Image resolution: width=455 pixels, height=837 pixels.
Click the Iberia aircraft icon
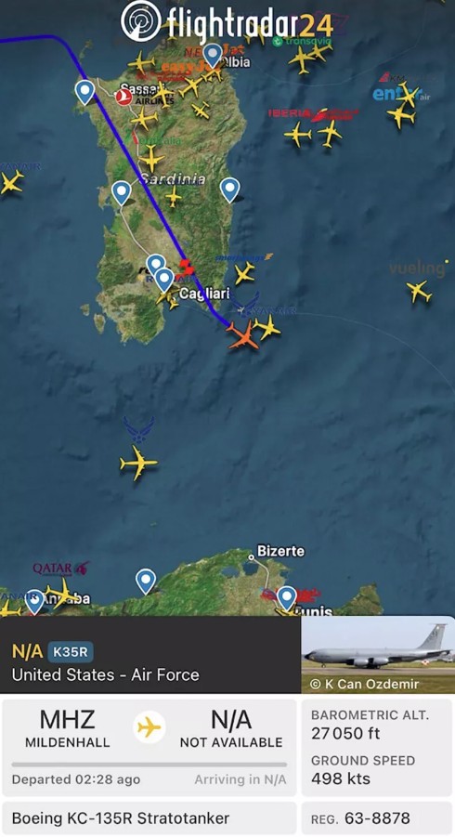pos(298,134)
